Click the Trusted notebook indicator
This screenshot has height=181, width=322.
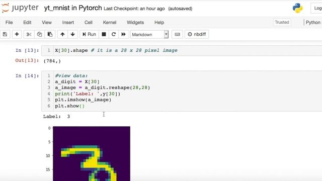(282, 22)
